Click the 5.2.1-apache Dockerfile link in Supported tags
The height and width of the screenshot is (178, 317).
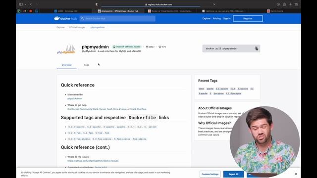tap(76, 127)
